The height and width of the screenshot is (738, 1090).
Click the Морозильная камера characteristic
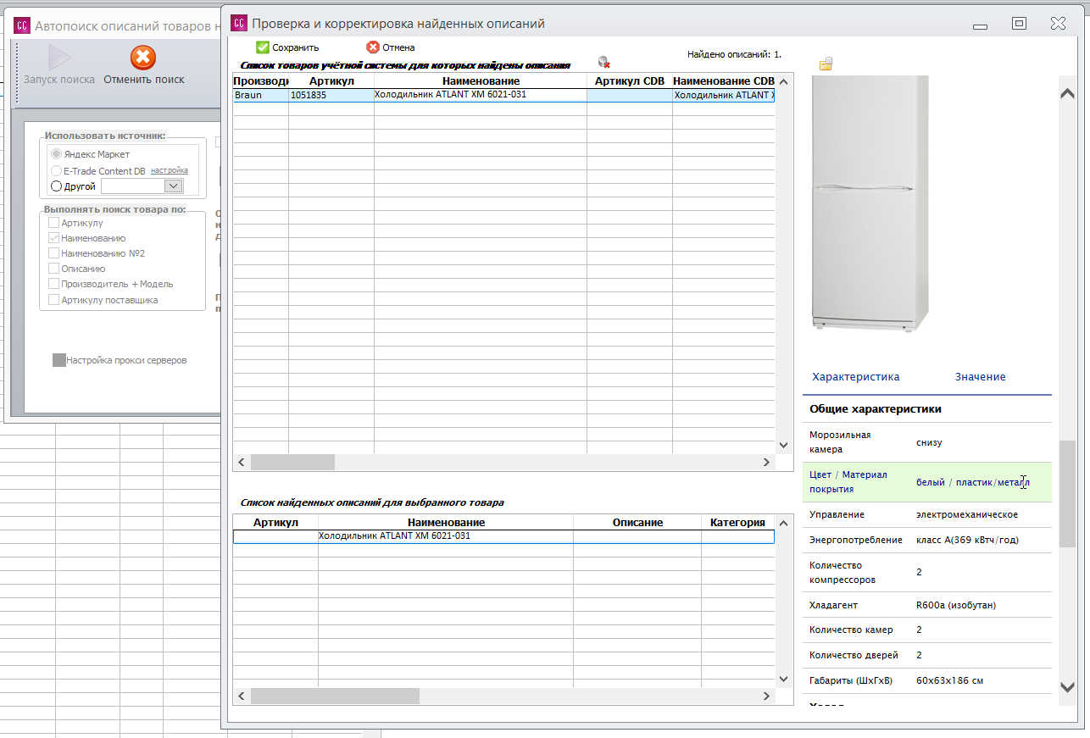[x=840, y=442]
